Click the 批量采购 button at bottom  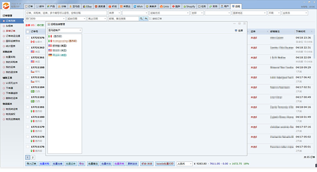pos(44,164)
